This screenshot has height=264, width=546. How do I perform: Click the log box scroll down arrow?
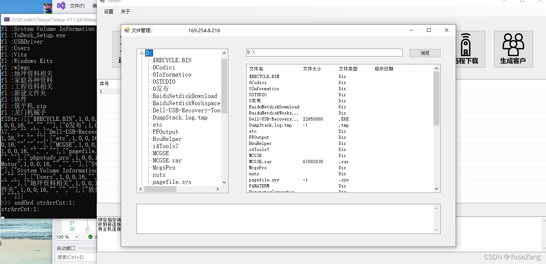point(436,230)
